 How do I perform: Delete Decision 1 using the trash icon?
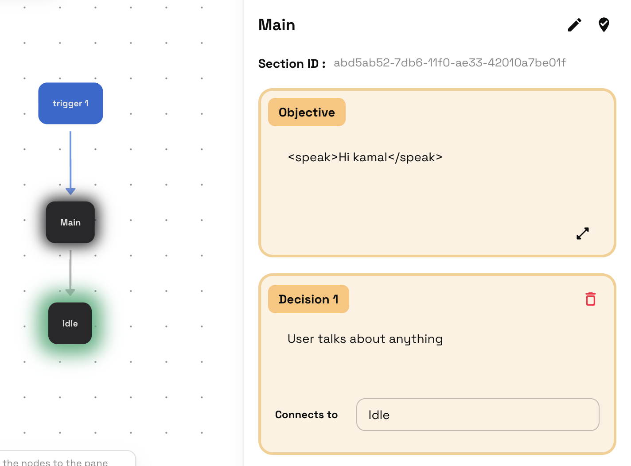(590, 299)
